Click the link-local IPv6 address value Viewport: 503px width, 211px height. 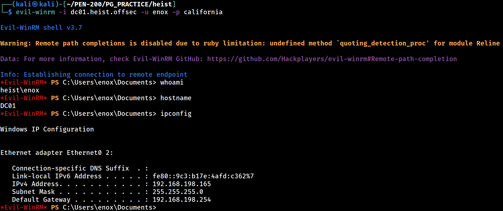pyautogui.click(x=203, y=176)
